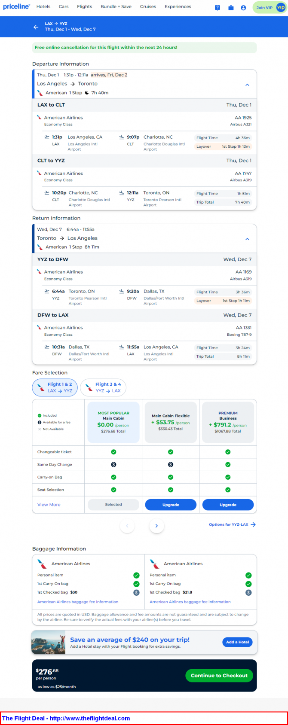Click Continue to Checkout
288x725 pixels.
(219, 675)
